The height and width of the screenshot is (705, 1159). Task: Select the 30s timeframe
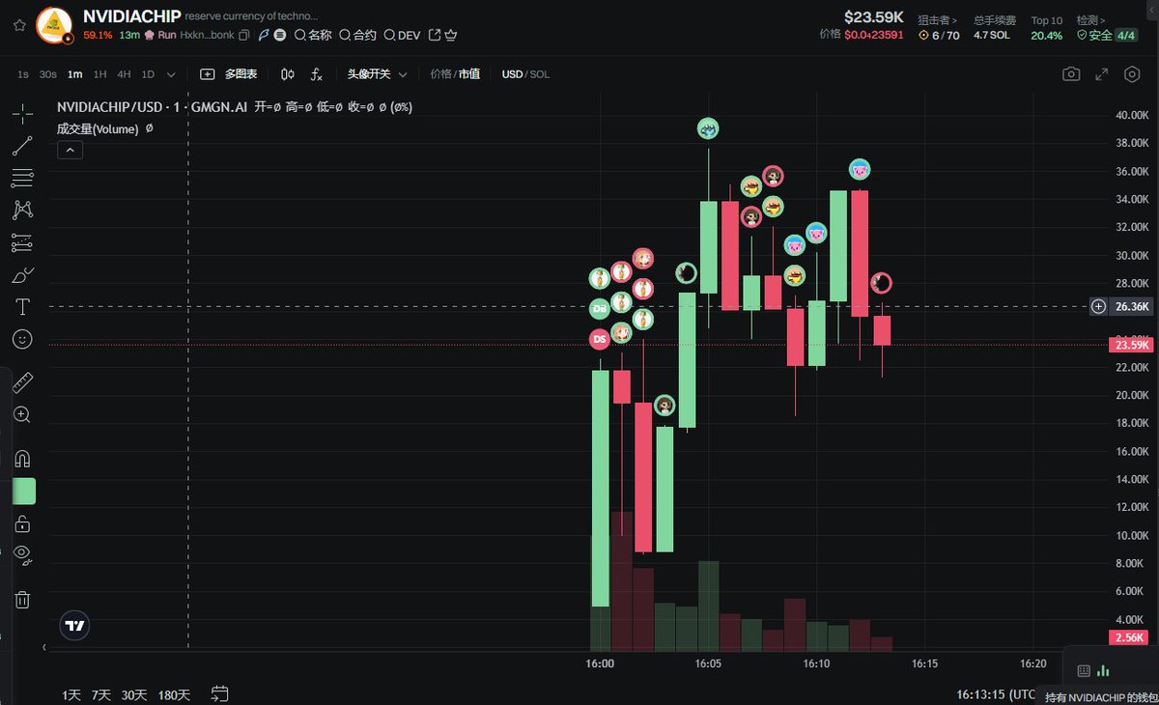[x=47, y=74]
